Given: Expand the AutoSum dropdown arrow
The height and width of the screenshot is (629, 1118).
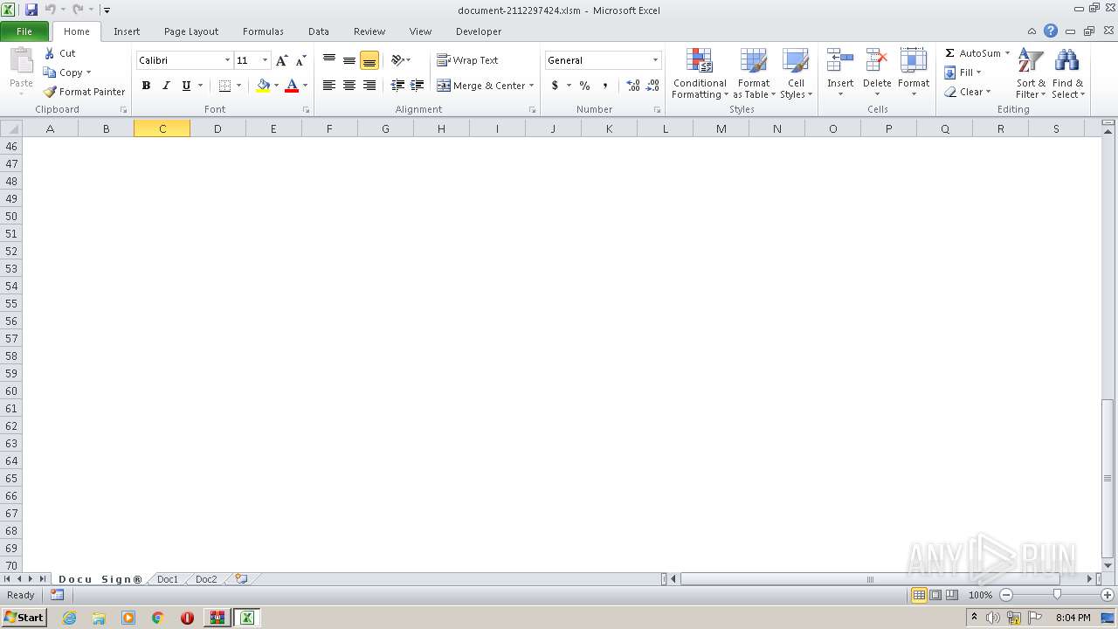Looking at the screenshot, I should tap(1007, 53).
